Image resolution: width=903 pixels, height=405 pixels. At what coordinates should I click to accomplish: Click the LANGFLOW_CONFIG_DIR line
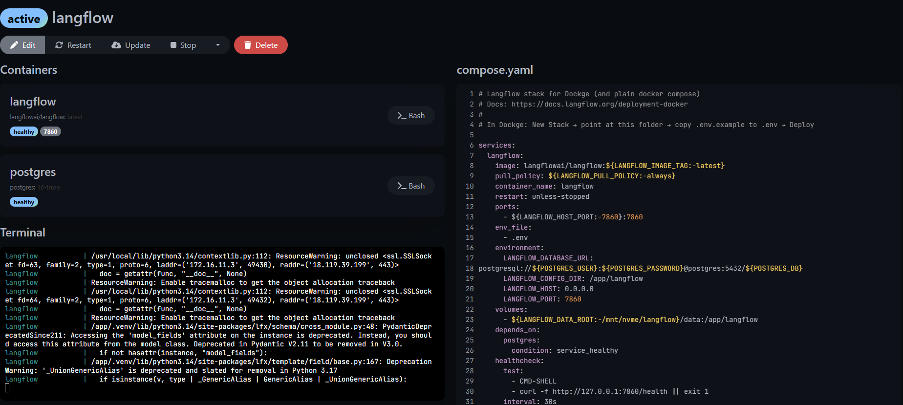tap(573, 278)
